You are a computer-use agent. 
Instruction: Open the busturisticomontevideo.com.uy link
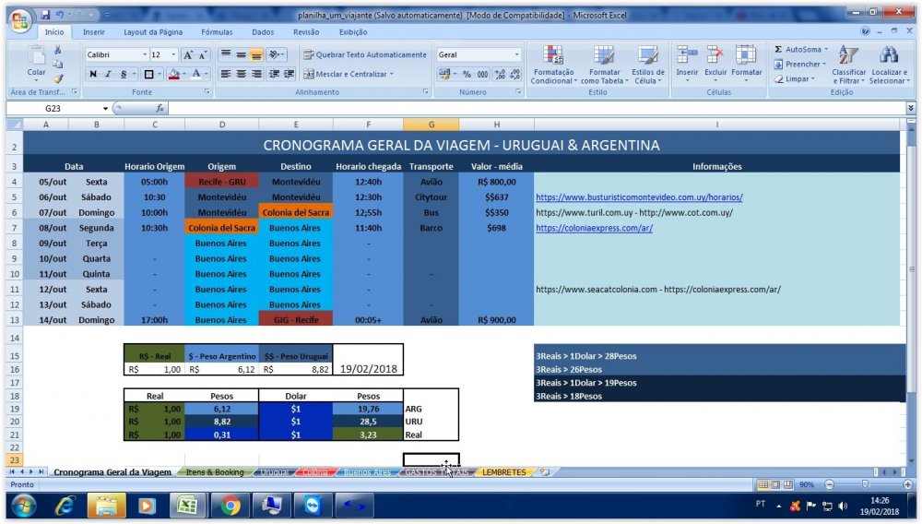tap(639, 197)
